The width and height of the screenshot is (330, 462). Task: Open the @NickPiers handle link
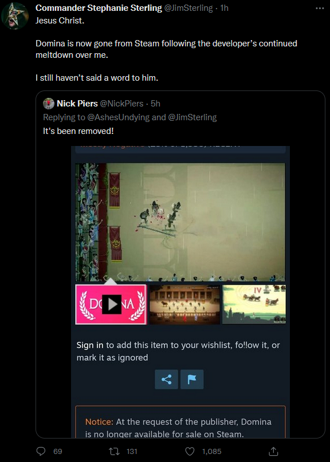click(121, 104)
